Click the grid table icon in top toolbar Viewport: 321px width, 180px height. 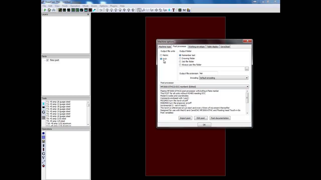click(180, 10)
